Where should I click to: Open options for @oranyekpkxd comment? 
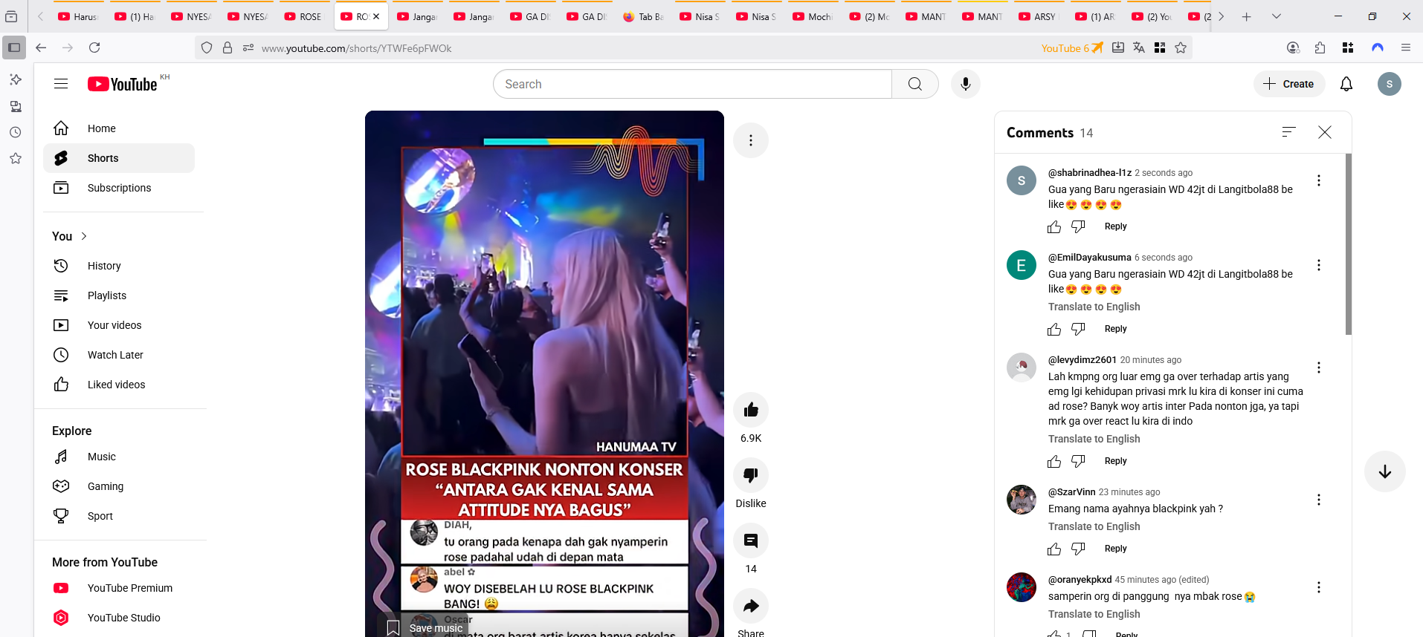point(1318,587)
